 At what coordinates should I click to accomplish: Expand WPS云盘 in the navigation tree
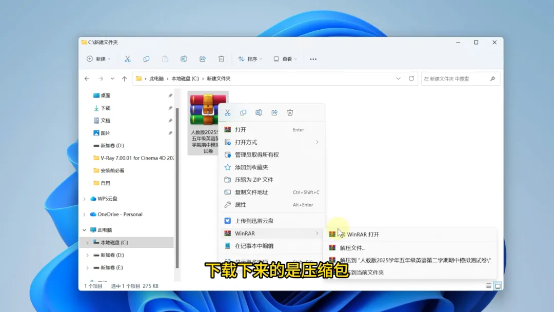pyautogui.click(x=85, y=199)
